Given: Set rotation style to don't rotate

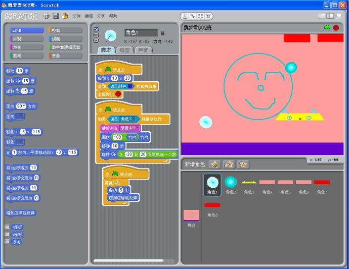Looking at the screenshot, I should pyautogui.click(x=96, y=40).
